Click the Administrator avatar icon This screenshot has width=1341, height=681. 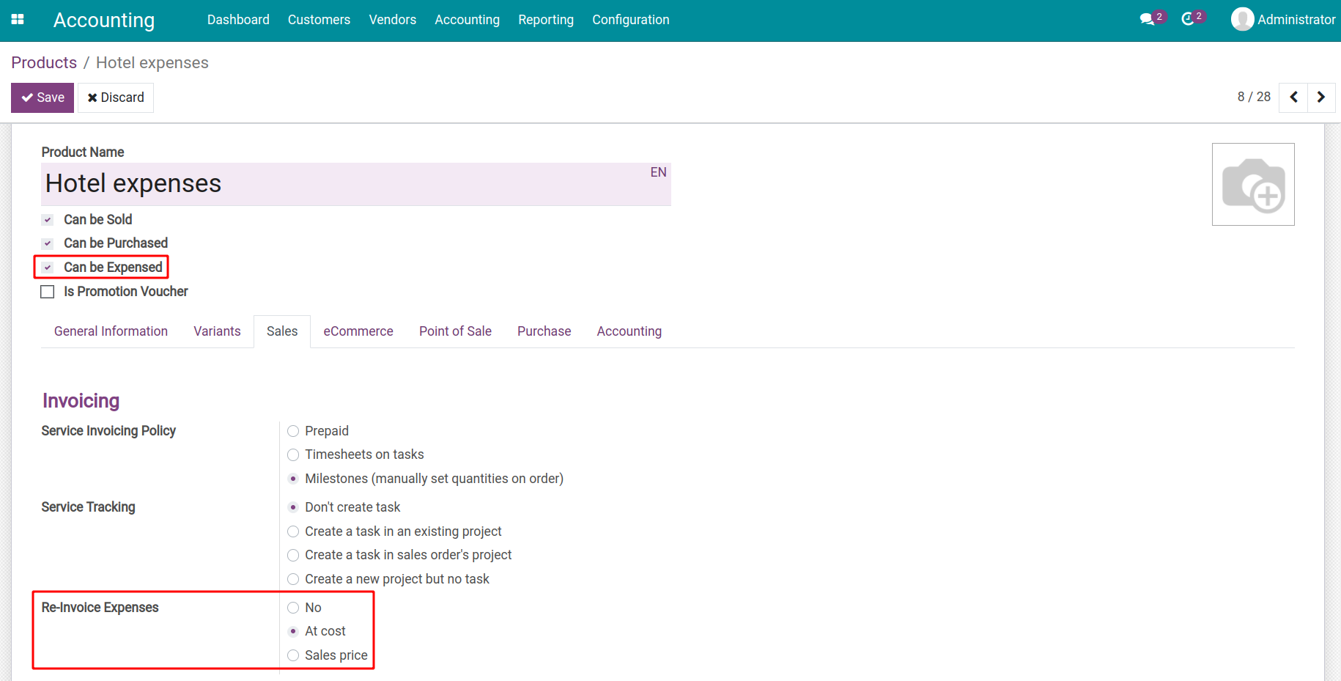click(x=1242, y=19)
